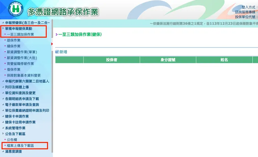Expand 申報勞健保(含三合一及二合一) menu
The width and height of the screenshot is (258, 157).
coord(27,23)
